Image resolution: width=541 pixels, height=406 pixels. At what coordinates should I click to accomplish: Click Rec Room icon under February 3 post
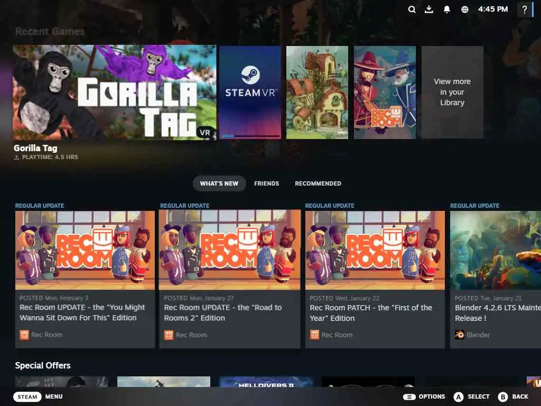click(x=24, y=335)
